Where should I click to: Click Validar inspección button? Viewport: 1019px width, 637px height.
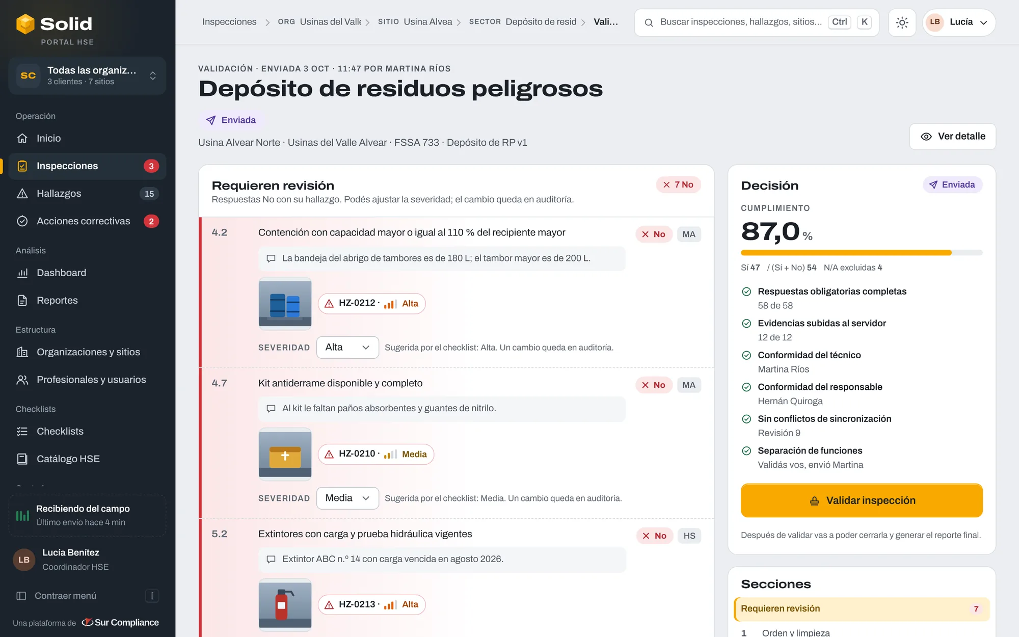tap(862, 500)
